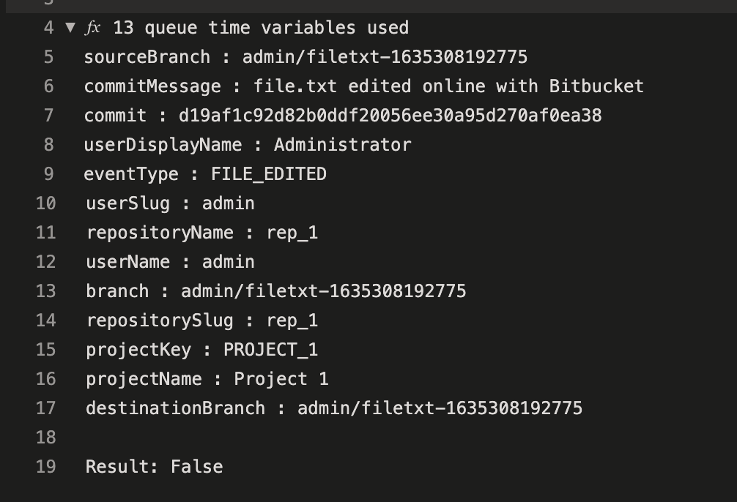Click the userSlug admin line
Screen dimensions: 737x502
tap(170, 203)
